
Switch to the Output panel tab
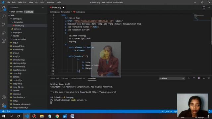click(65, 78)
